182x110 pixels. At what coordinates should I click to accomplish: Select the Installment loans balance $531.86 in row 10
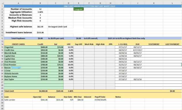(x=40, y=32)
